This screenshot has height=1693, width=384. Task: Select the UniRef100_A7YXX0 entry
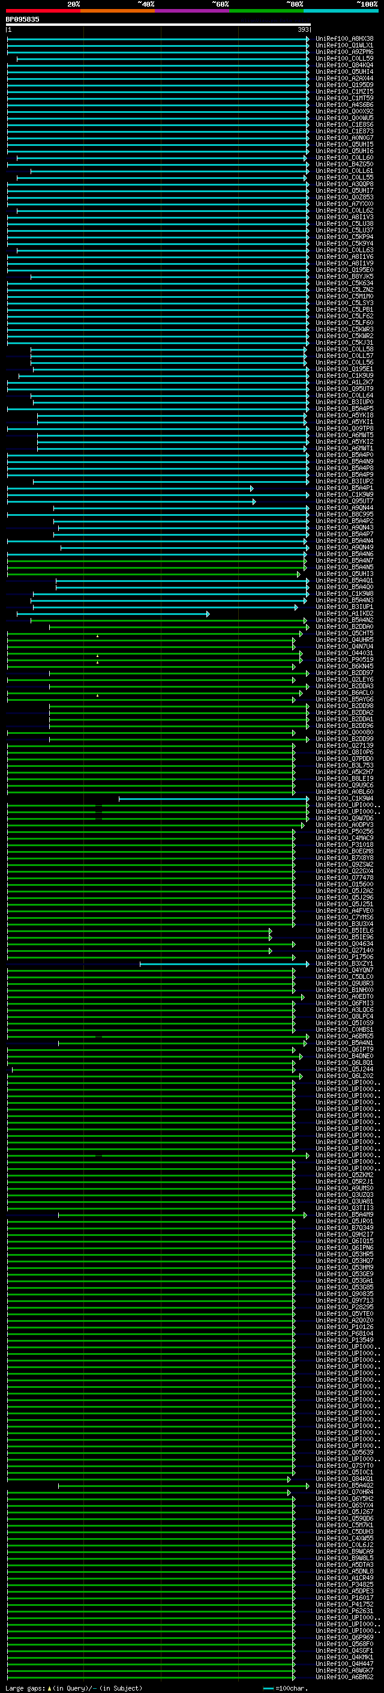344,204
